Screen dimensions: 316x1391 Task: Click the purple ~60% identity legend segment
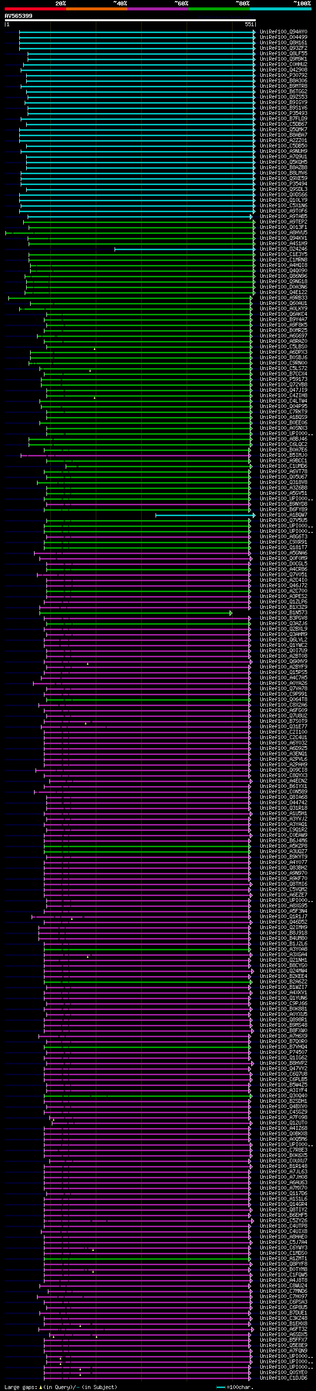(x=158, y=9)
